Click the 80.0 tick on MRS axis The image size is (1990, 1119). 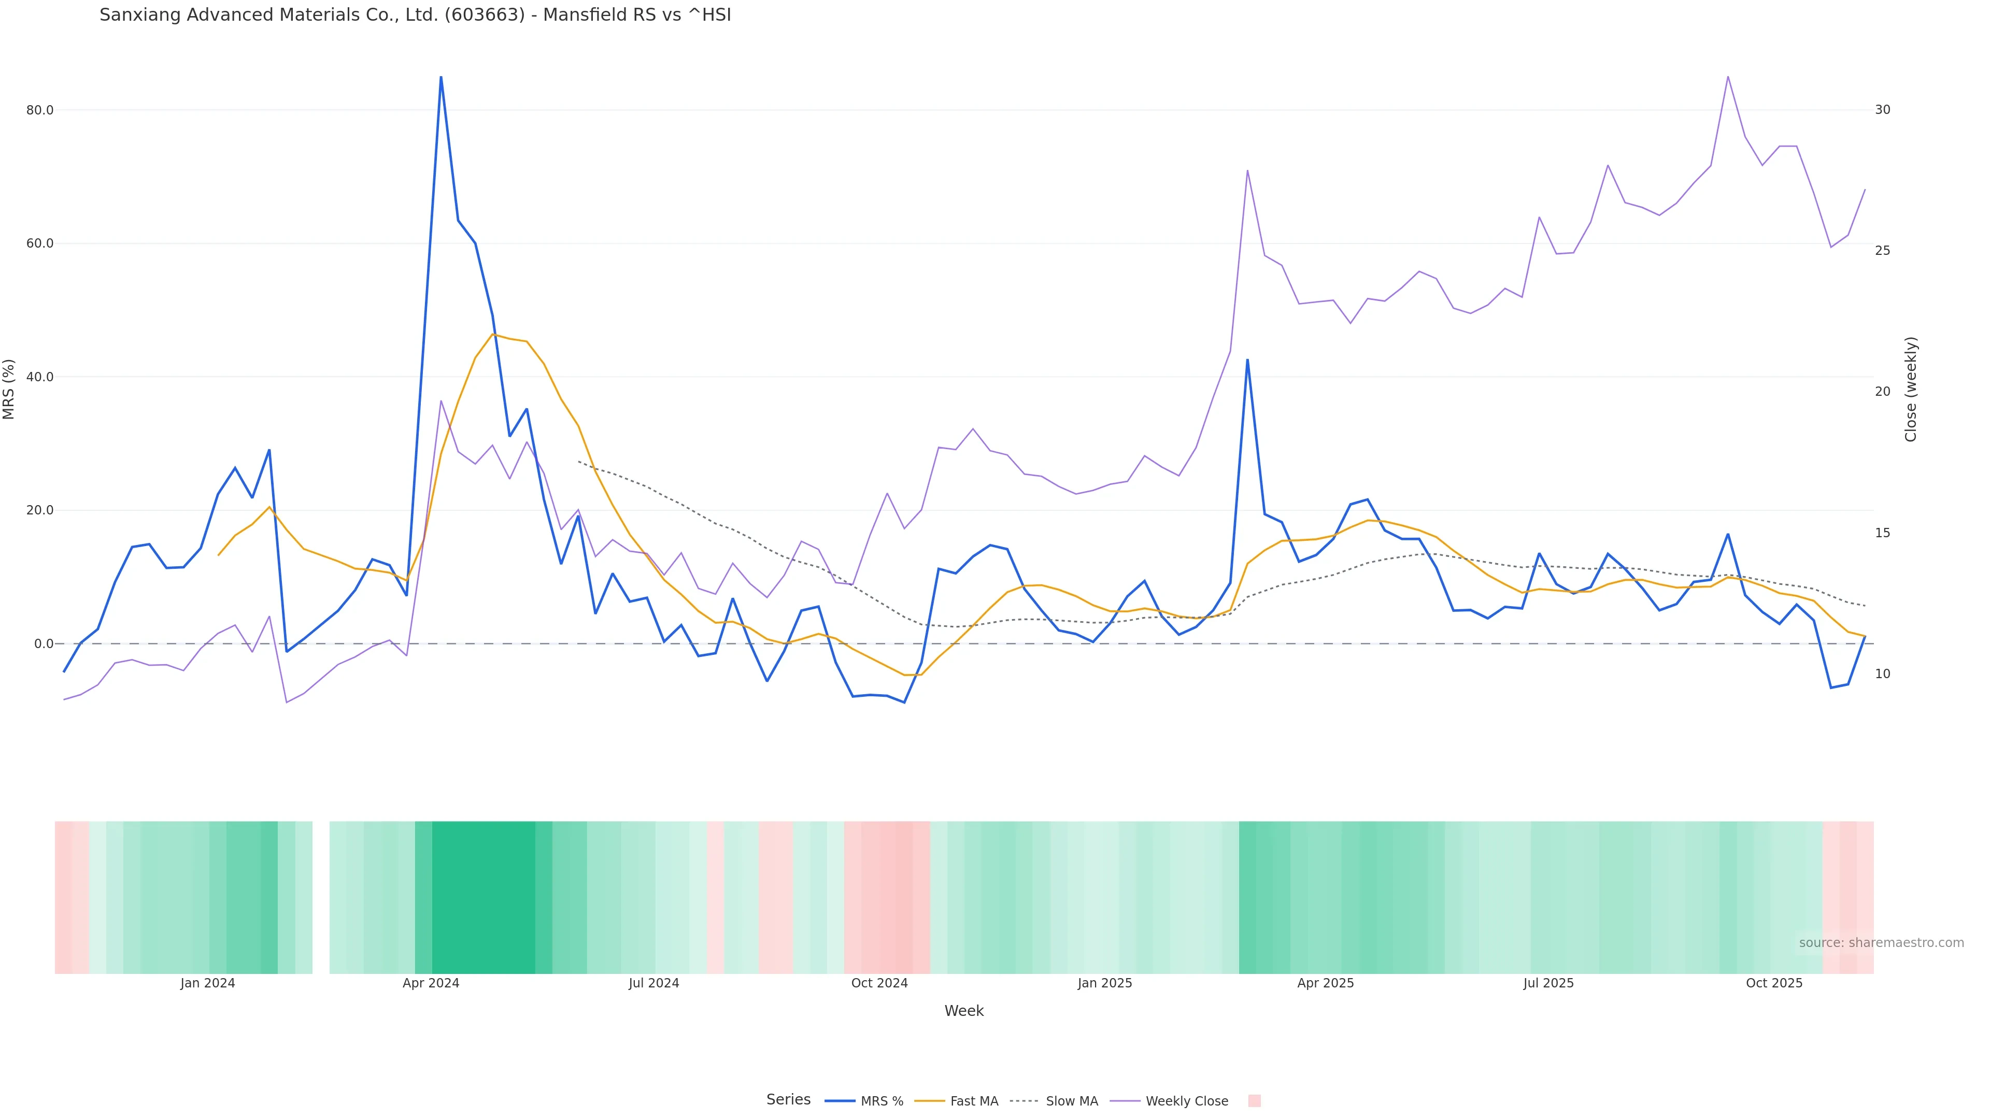click(39, 110)
